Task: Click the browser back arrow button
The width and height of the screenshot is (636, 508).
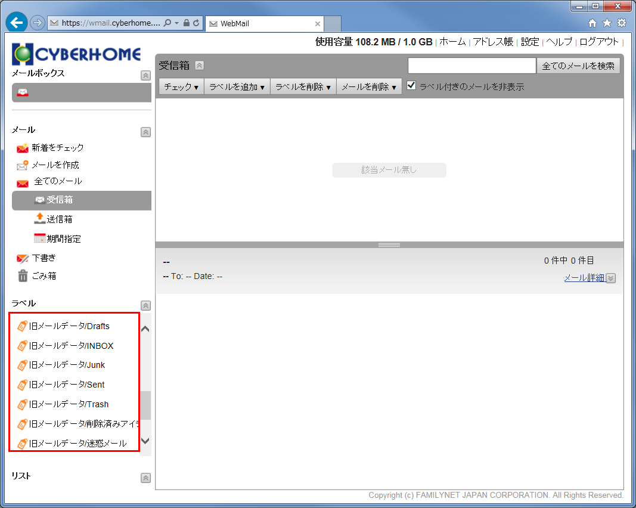Action: click(16, 23)
